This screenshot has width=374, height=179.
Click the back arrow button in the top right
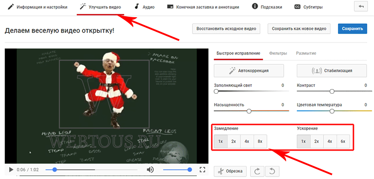[x=361, y=7]
